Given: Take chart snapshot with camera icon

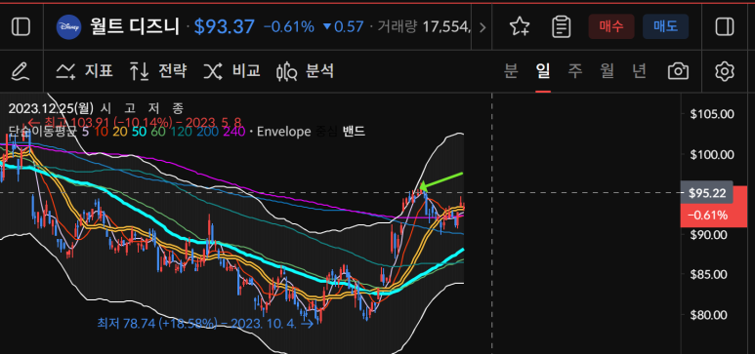Looking at the screenshot, I should coord(678,71).
